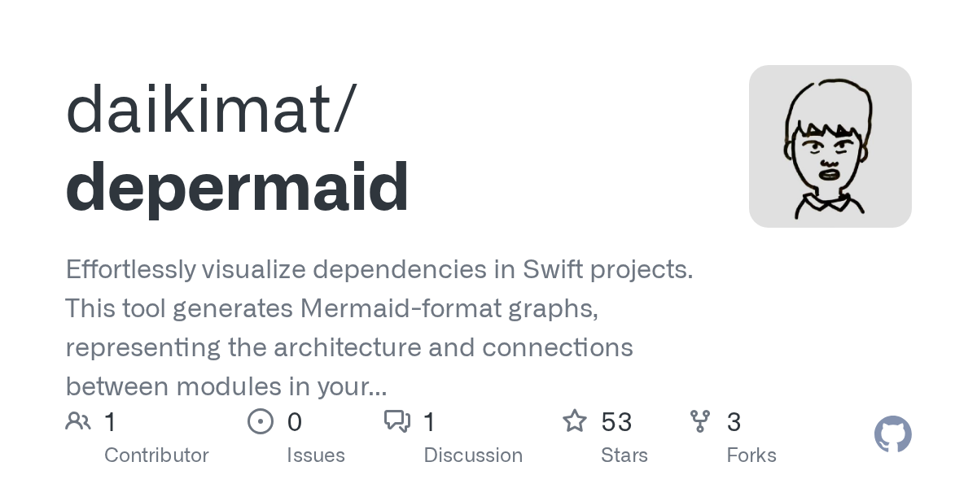Select the "Issues" label
This screenshot has width=977, height=488.
coord(316,455)
